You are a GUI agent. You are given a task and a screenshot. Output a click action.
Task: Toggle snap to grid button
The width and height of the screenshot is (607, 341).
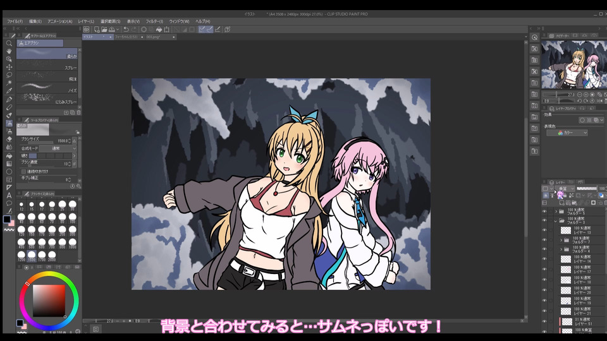point(218,30)
